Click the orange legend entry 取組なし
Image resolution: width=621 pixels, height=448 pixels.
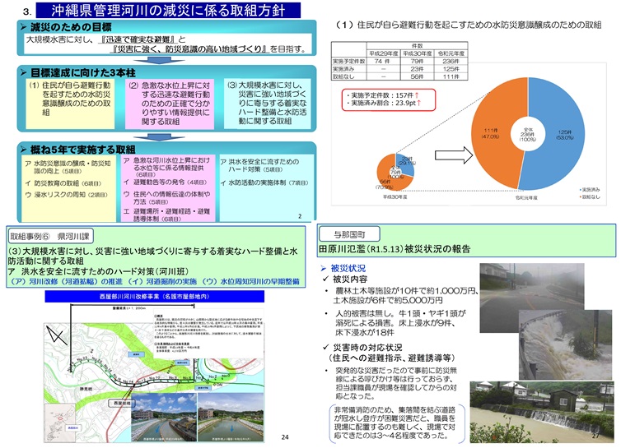coord(590,196)
